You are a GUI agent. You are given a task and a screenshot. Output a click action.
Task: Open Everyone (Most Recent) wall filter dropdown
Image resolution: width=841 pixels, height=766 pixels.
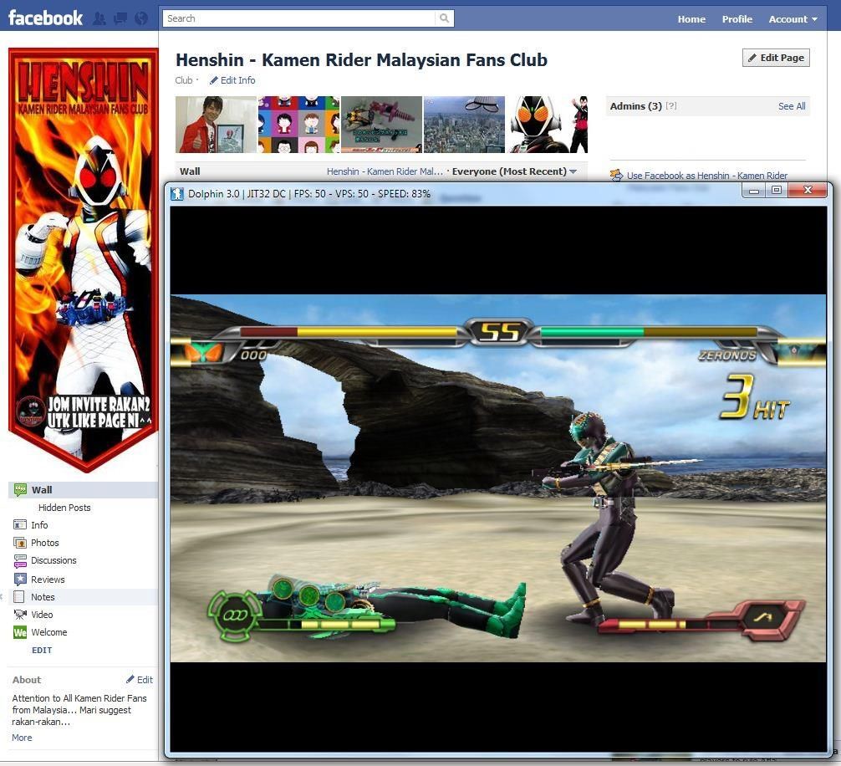click(514, 171)
